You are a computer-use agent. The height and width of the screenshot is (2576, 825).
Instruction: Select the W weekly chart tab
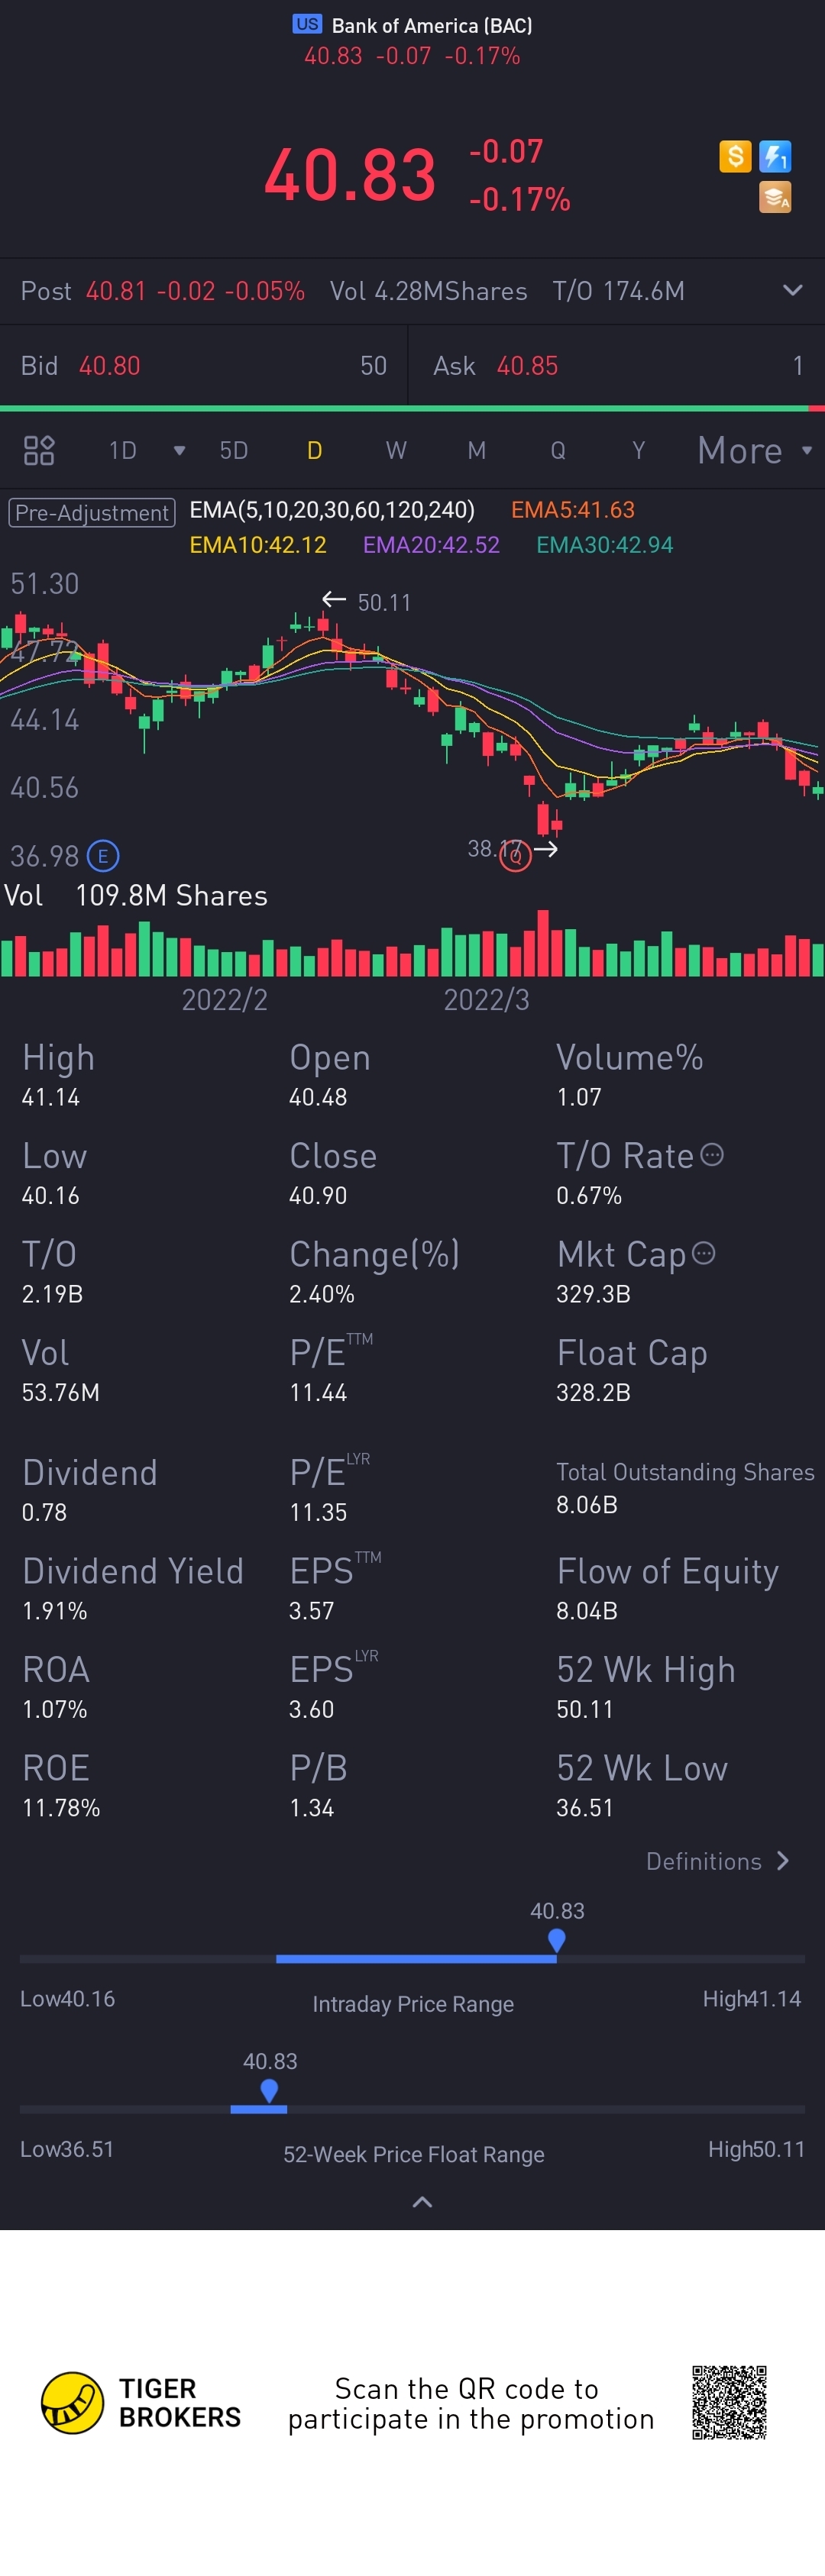click(x=396, y=451)
